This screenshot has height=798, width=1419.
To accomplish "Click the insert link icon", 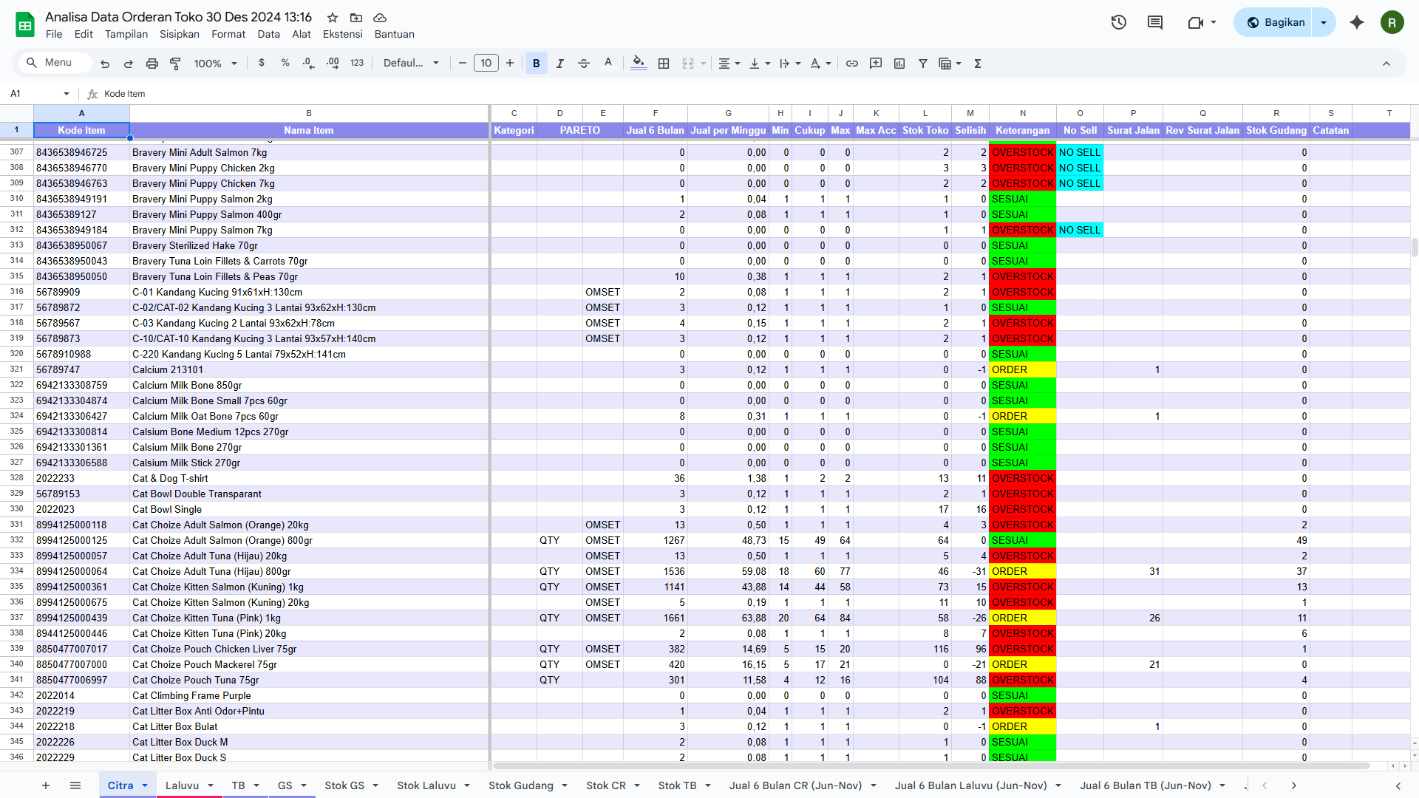I will [852, 64].
